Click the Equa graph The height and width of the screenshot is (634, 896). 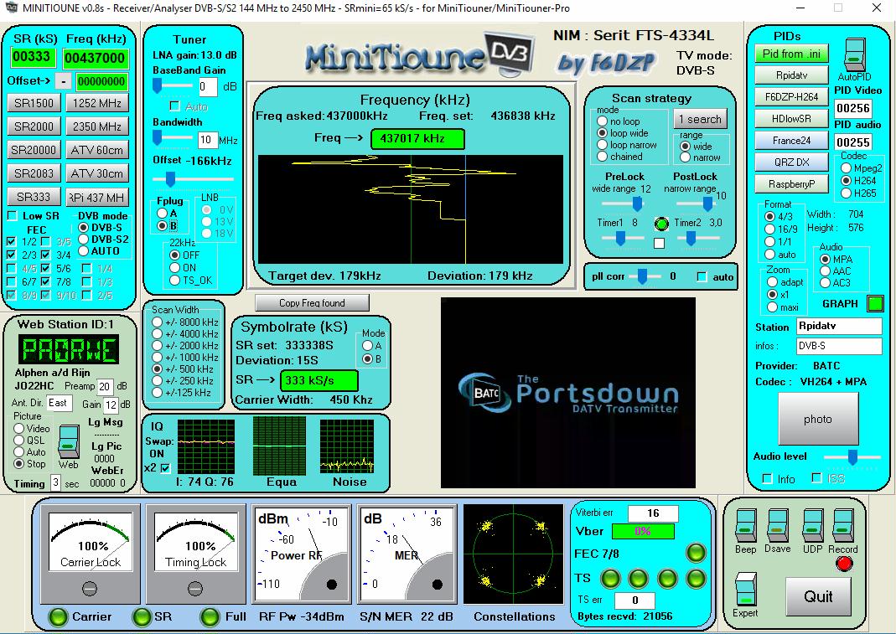coord(279,446)
